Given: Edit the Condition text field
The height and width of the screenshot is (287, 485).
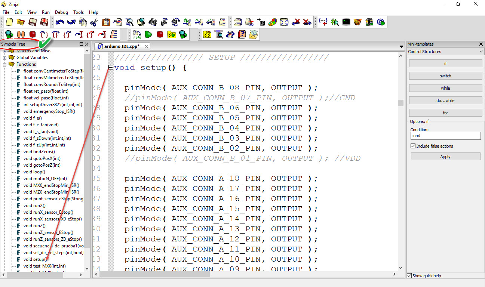Looking at the screenshot, I should [445, 136].
